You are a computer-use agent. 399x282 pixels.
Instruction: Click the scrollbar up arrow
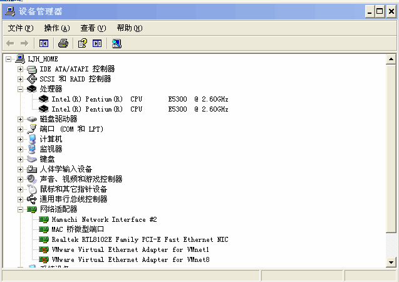tap(391, 60)
